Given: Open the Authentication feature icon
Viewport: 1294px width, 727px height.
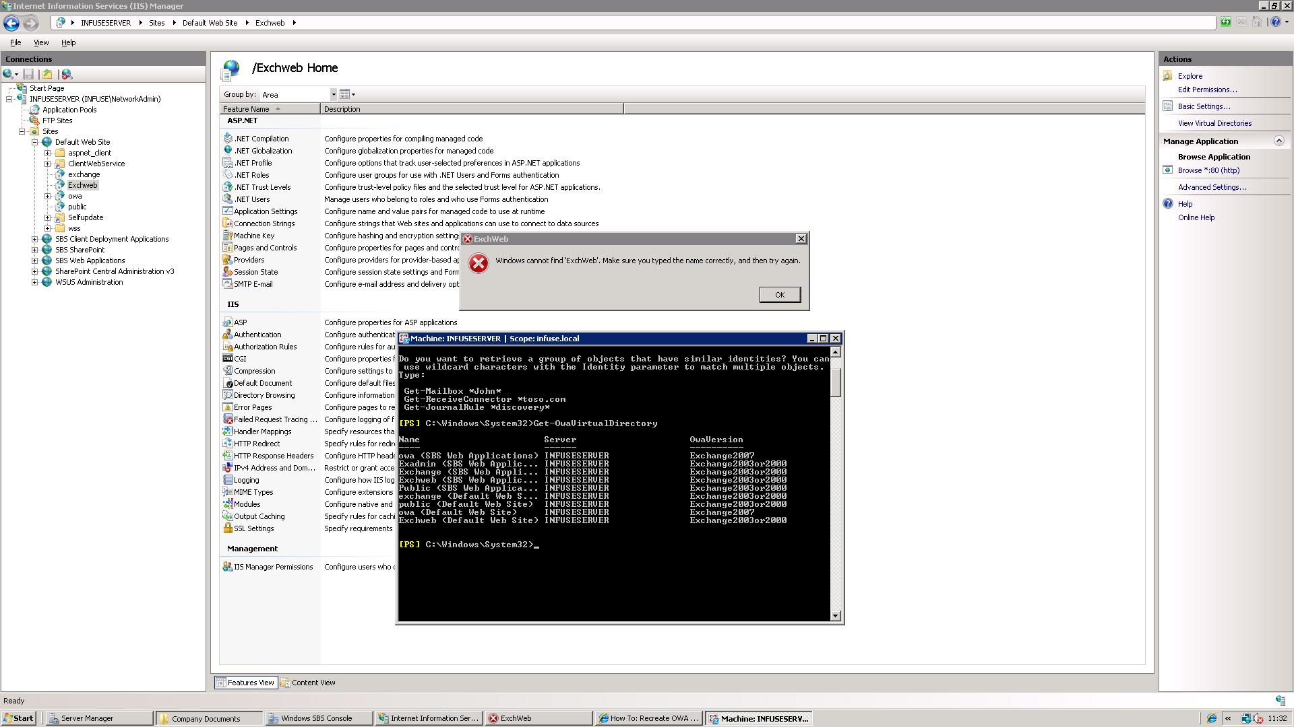Looking at the screenshot, I should click(228, 335).
